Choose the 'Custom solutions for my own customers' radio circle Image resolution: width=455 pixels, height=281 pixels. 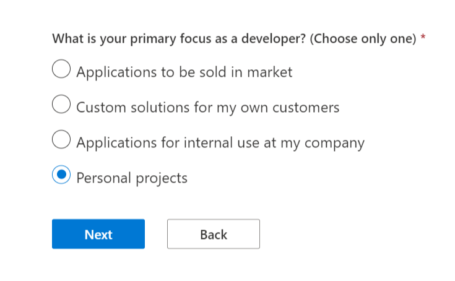tap(61, 105)
